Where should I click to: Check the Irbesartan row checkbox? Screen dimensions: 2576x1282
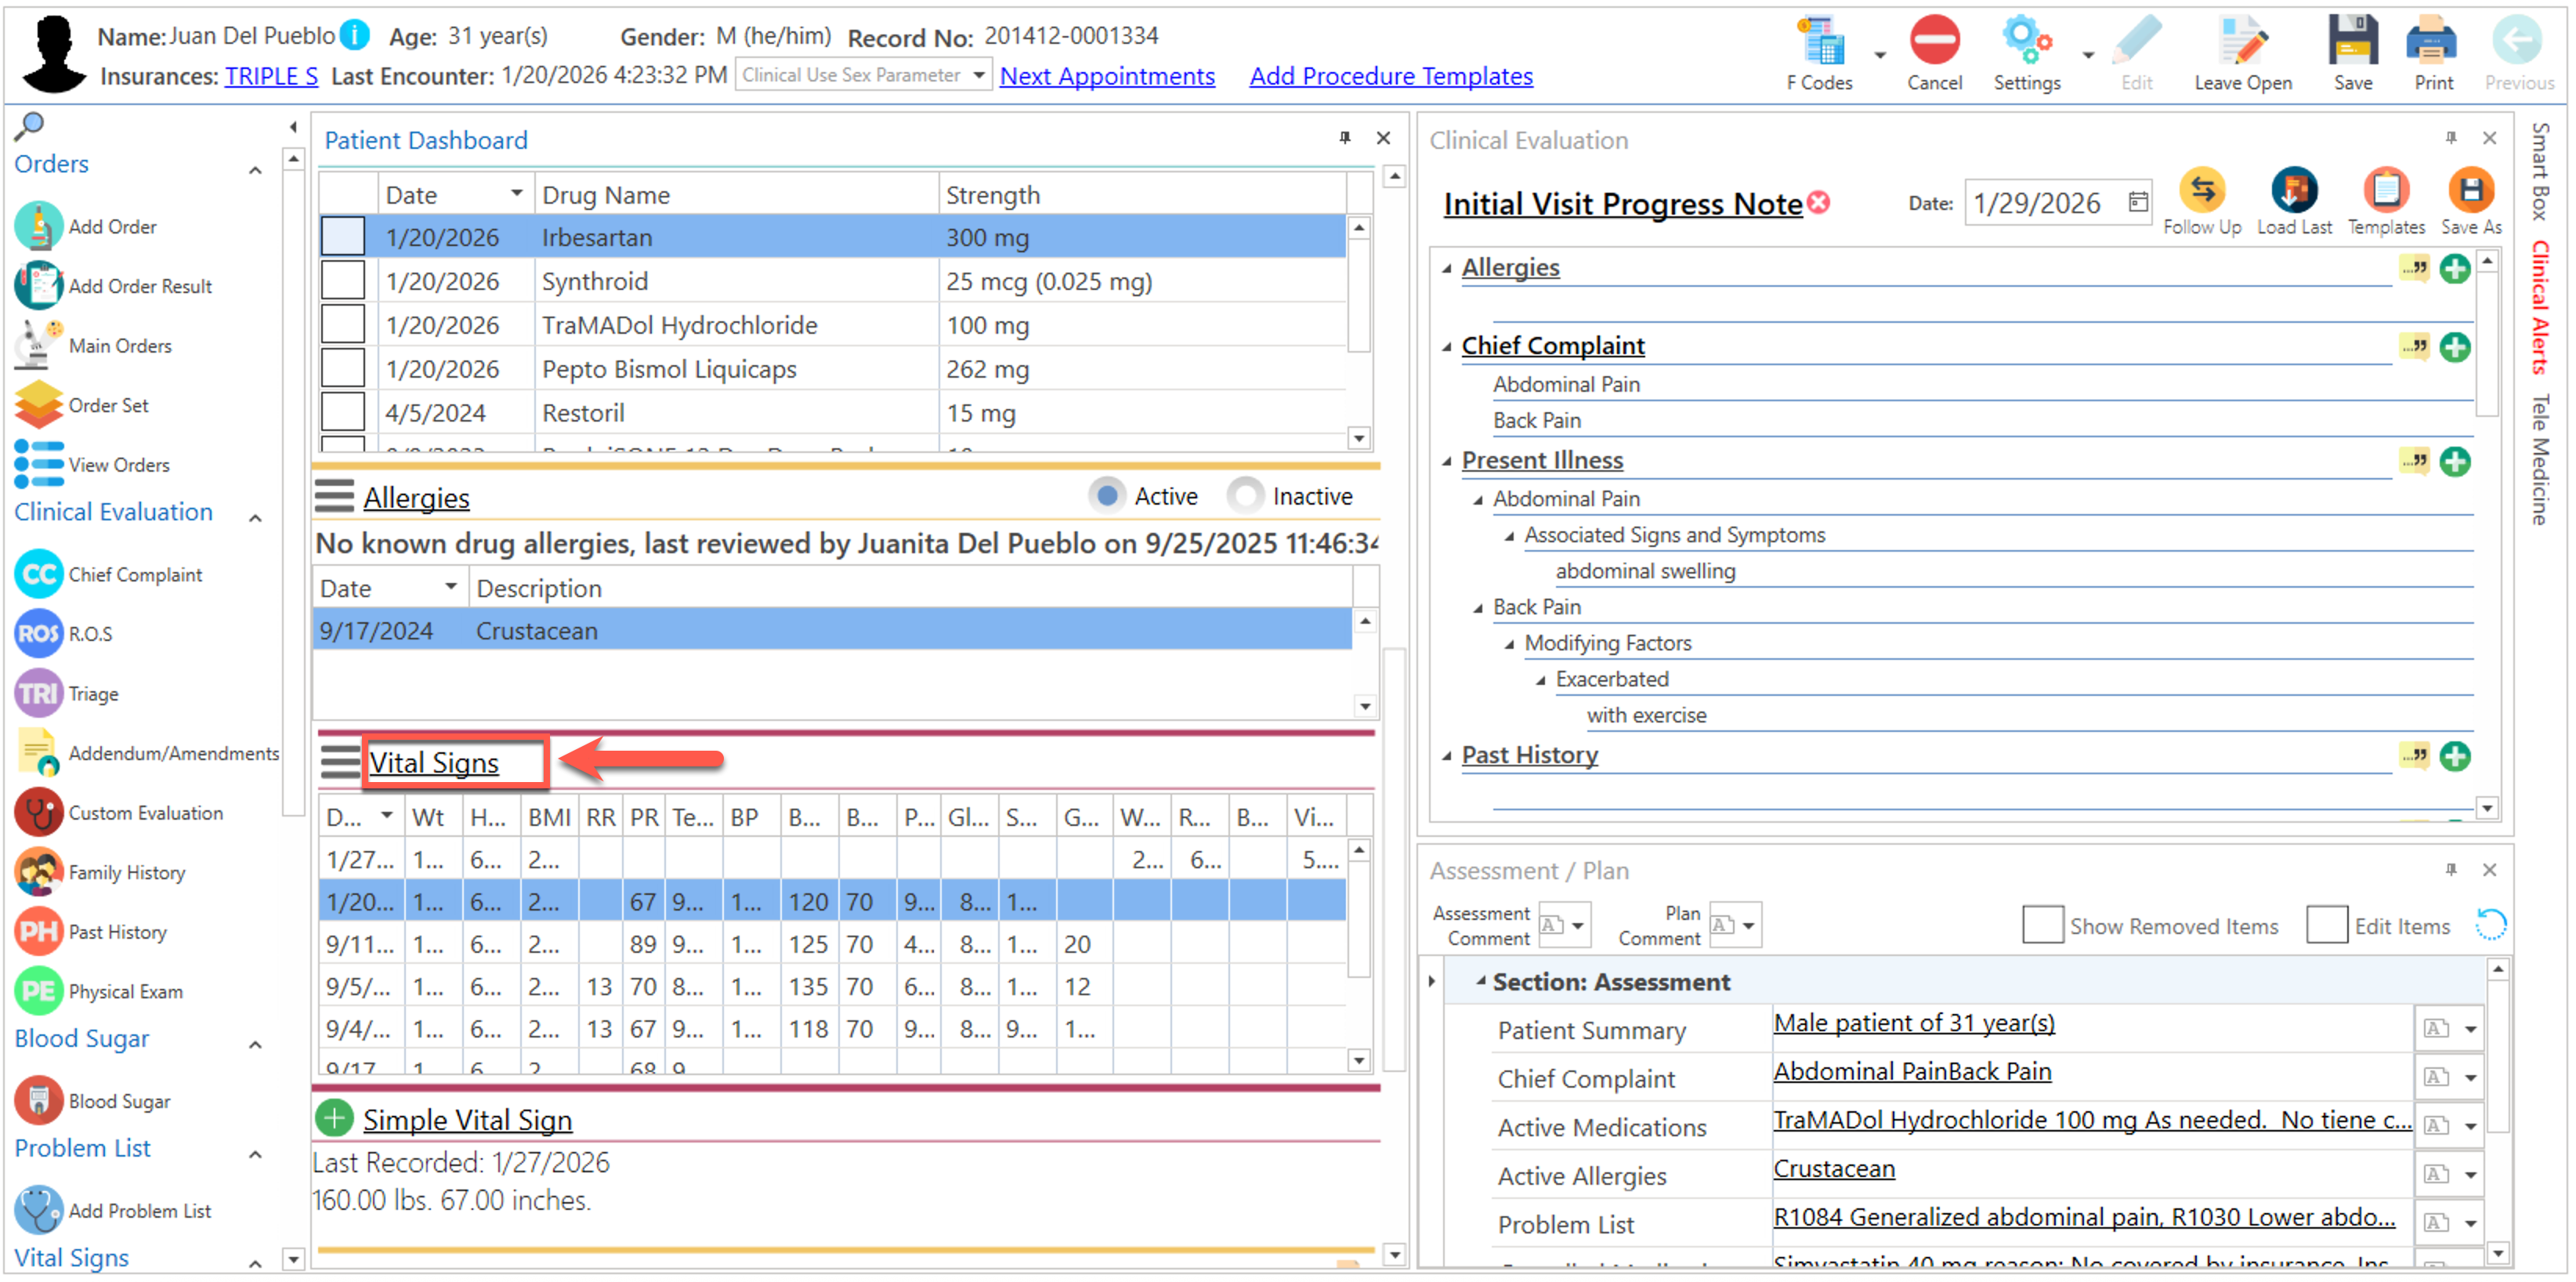(343, 237)
